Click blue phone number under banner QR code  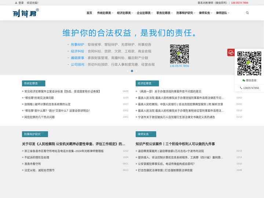179,66
